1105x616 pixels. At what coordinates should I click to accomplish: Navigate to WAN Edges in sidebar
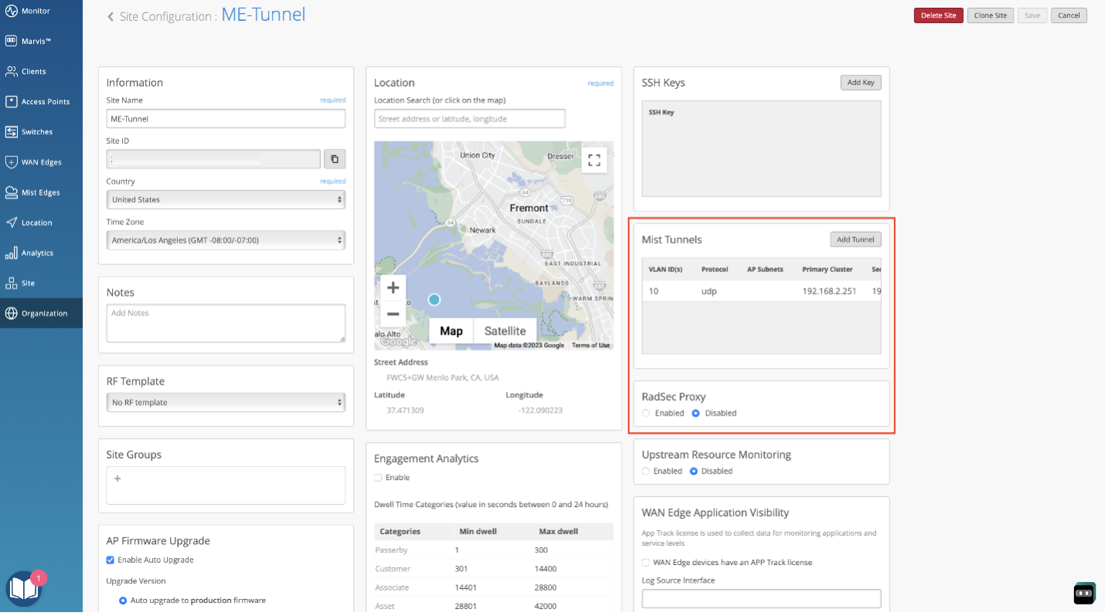tap(41, 162)
